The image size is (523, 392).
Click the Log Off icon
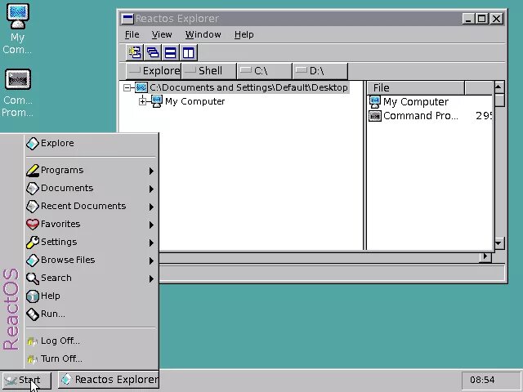[x=33, y=341]
